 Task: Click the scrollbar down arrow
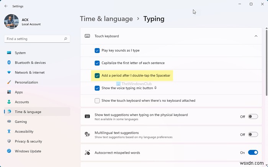(x=266, y=165)
